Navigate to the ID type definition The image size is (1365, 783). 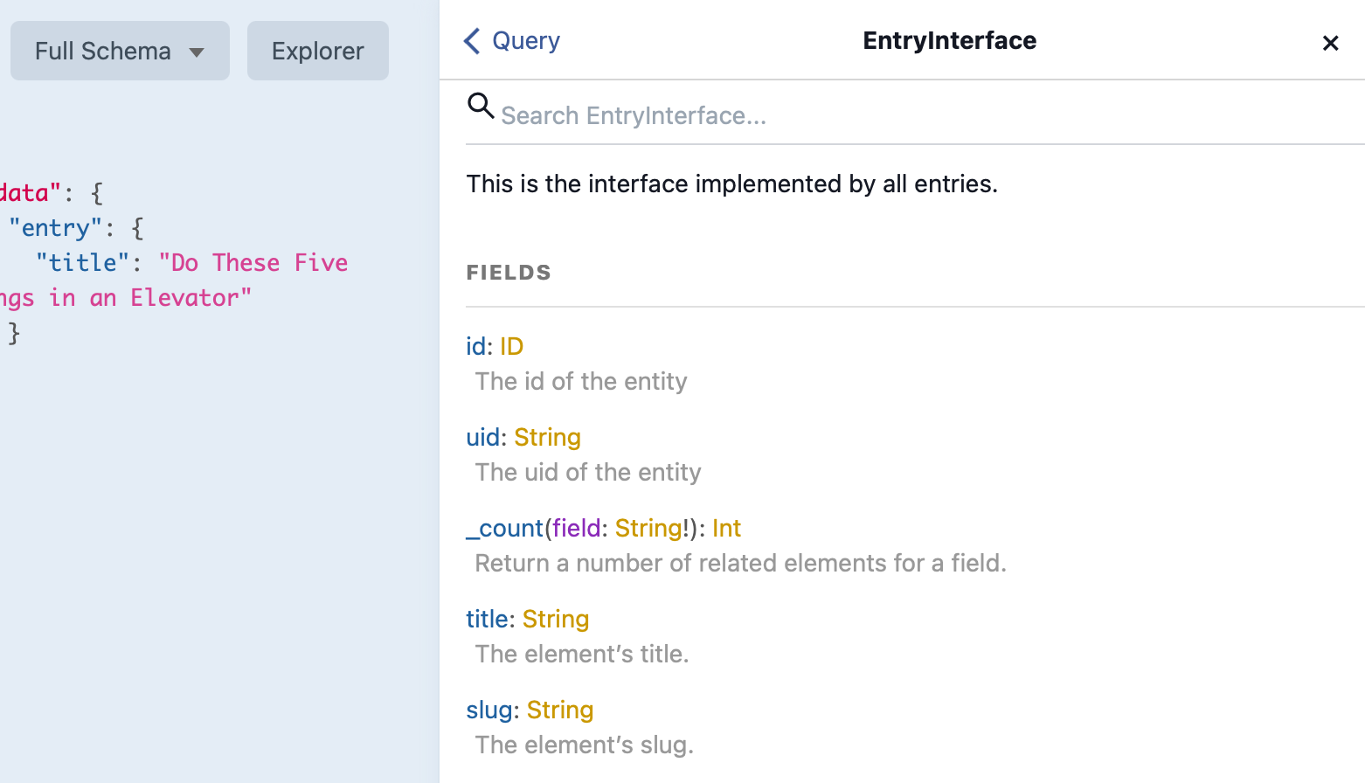click(514, 346)
